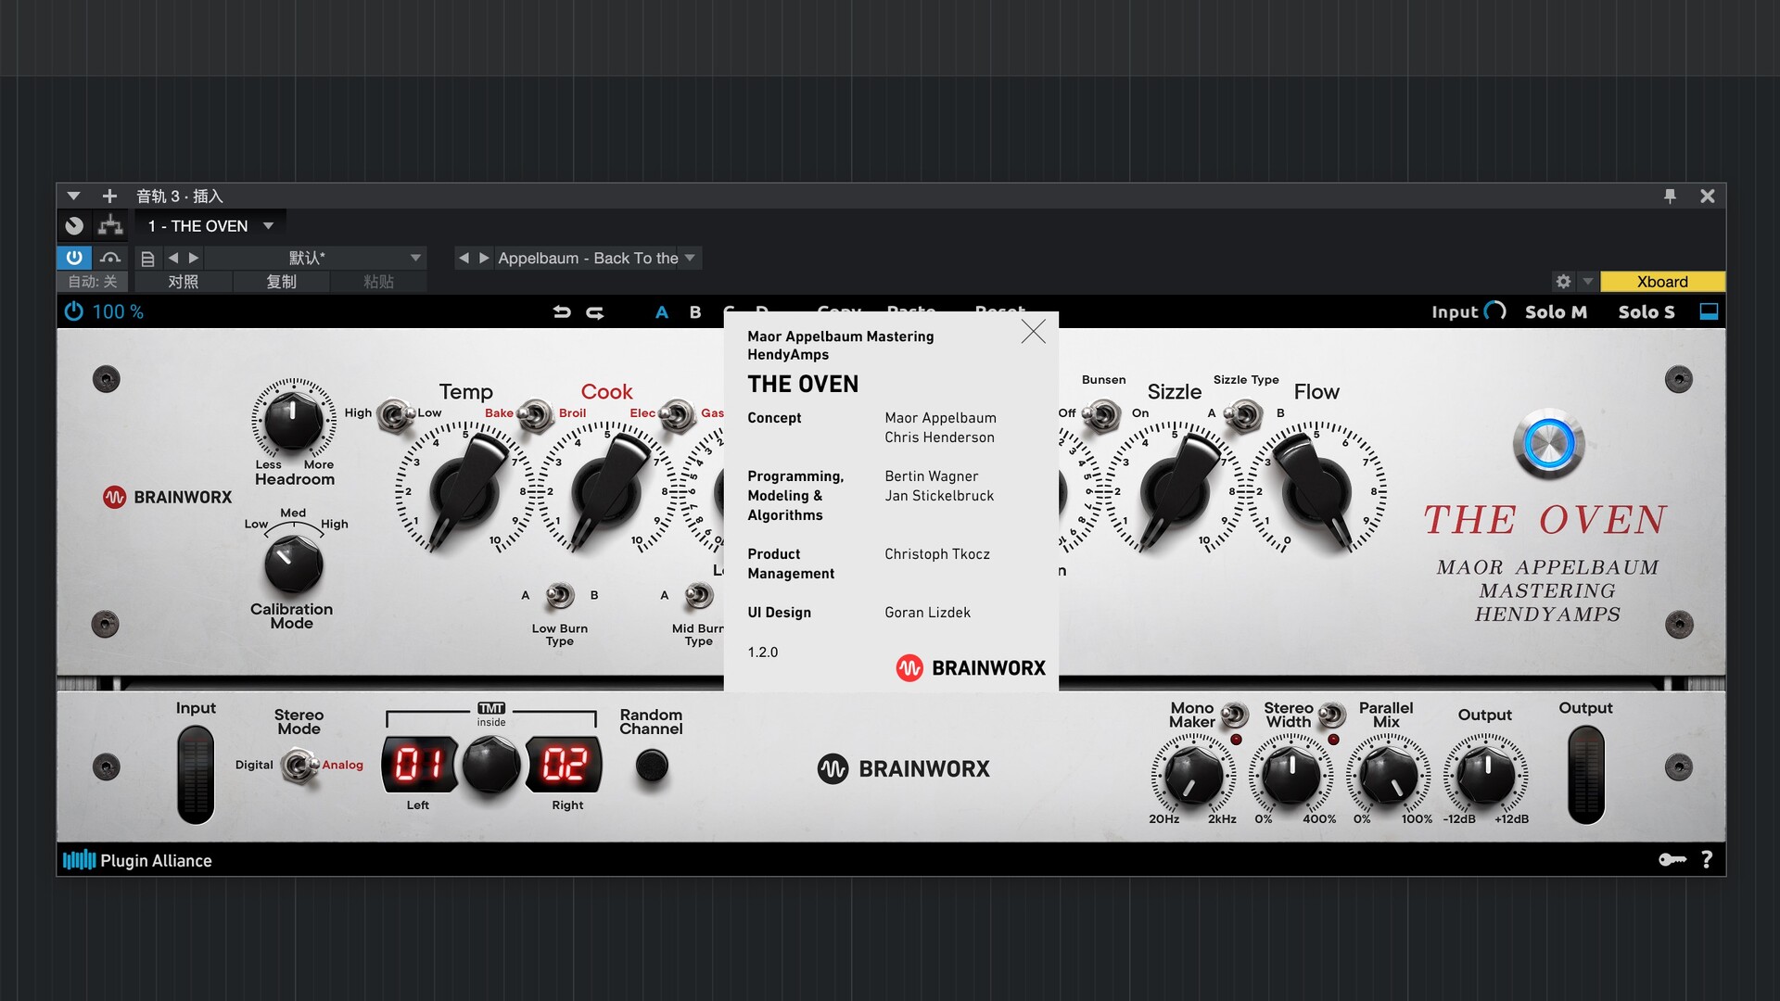Select settings bank A
Screen dimensions: 1780x1001
(x=662, y=312)
